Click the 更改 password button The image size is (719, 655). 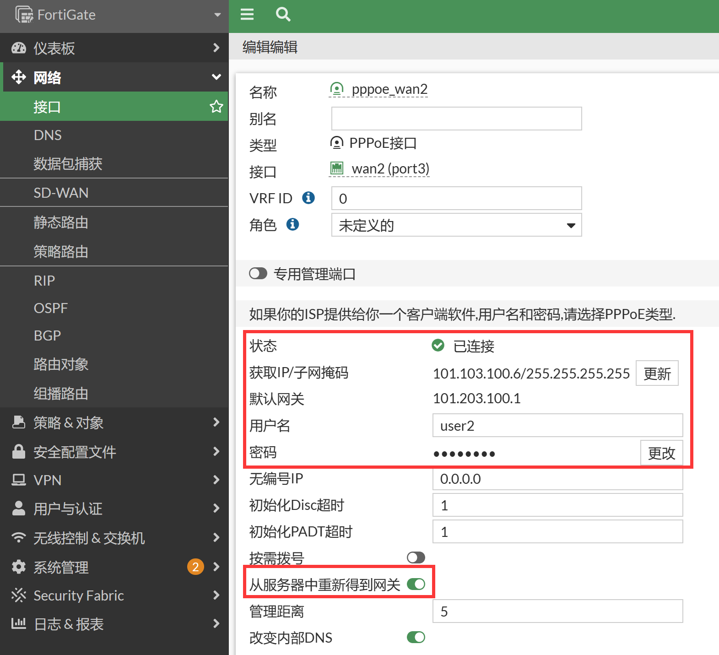tap(661, 453)
